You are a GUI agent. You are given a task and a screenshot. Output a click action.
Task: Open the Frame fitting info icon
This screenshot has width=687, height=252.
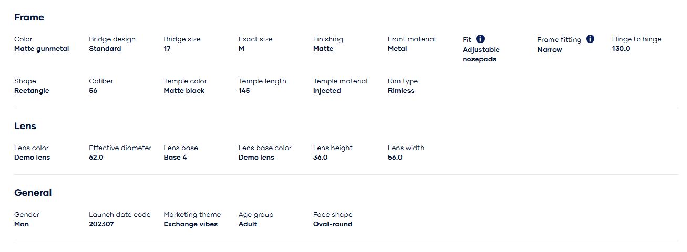coord(590,39)
